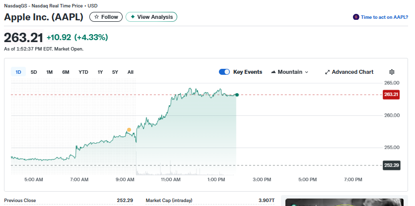Image resolution: width=415 pixels, height=206 pixels.
Task: Select the 1Y time range
Action: click(x=100, y=72)
